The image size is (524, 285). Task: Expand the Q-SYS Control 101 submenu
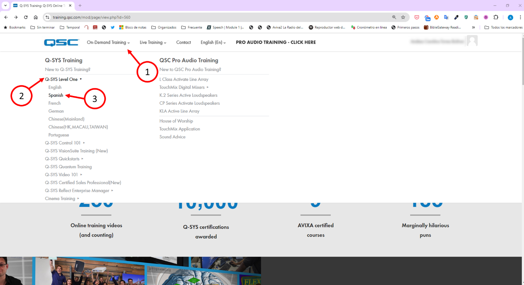(x=65, y=143)
